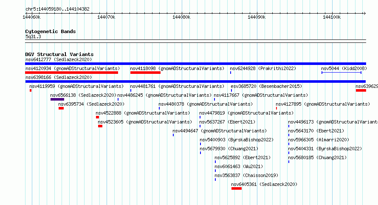Click the 144060k ruler tick label
Image resolution: width=378 pixels, height=205 pixels.
coord(31,17)
